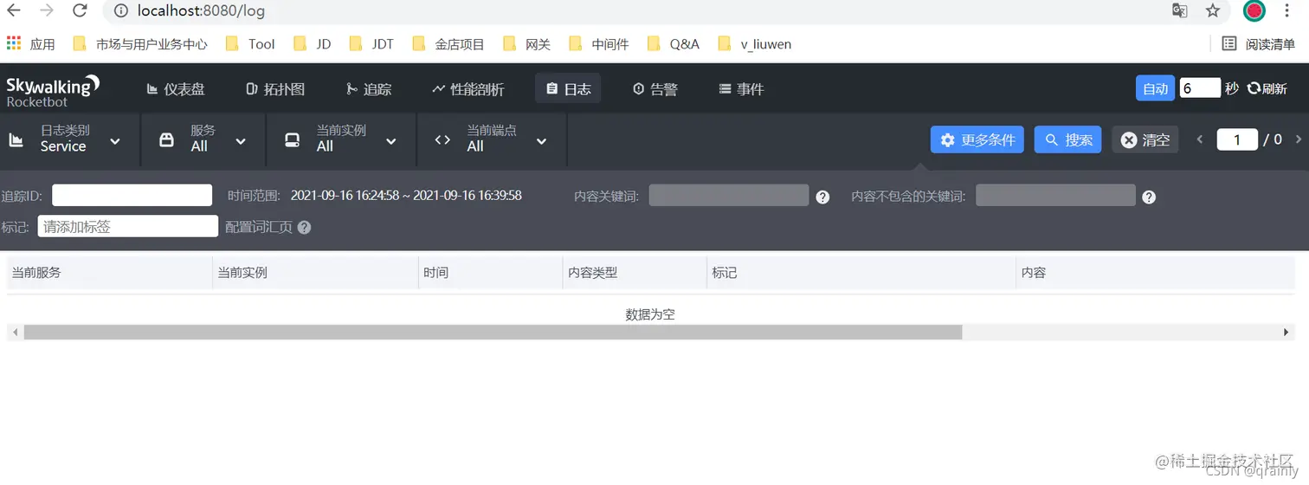The height and width of the screenshot is (485, 1309).
Task: Click the 内容不包含的关键词 input field
Action: pyautogui.click(x=1055, y=196)
